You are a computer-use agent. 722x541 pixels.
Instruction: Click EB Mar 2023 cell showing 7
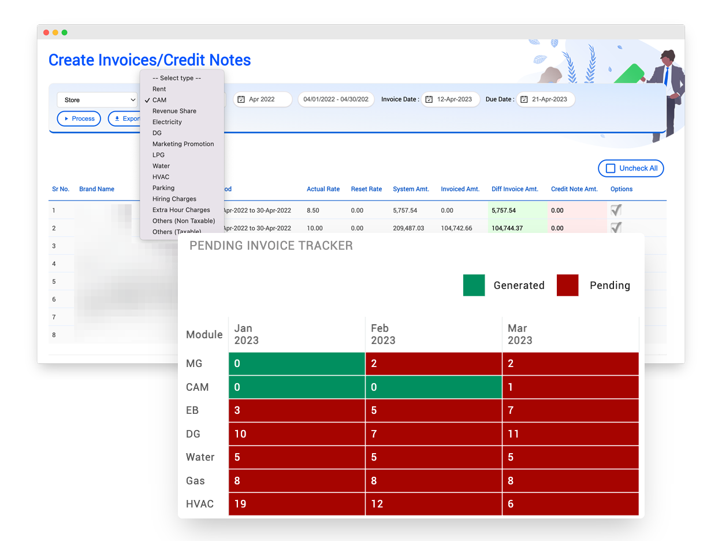click(x=571, y=410)
